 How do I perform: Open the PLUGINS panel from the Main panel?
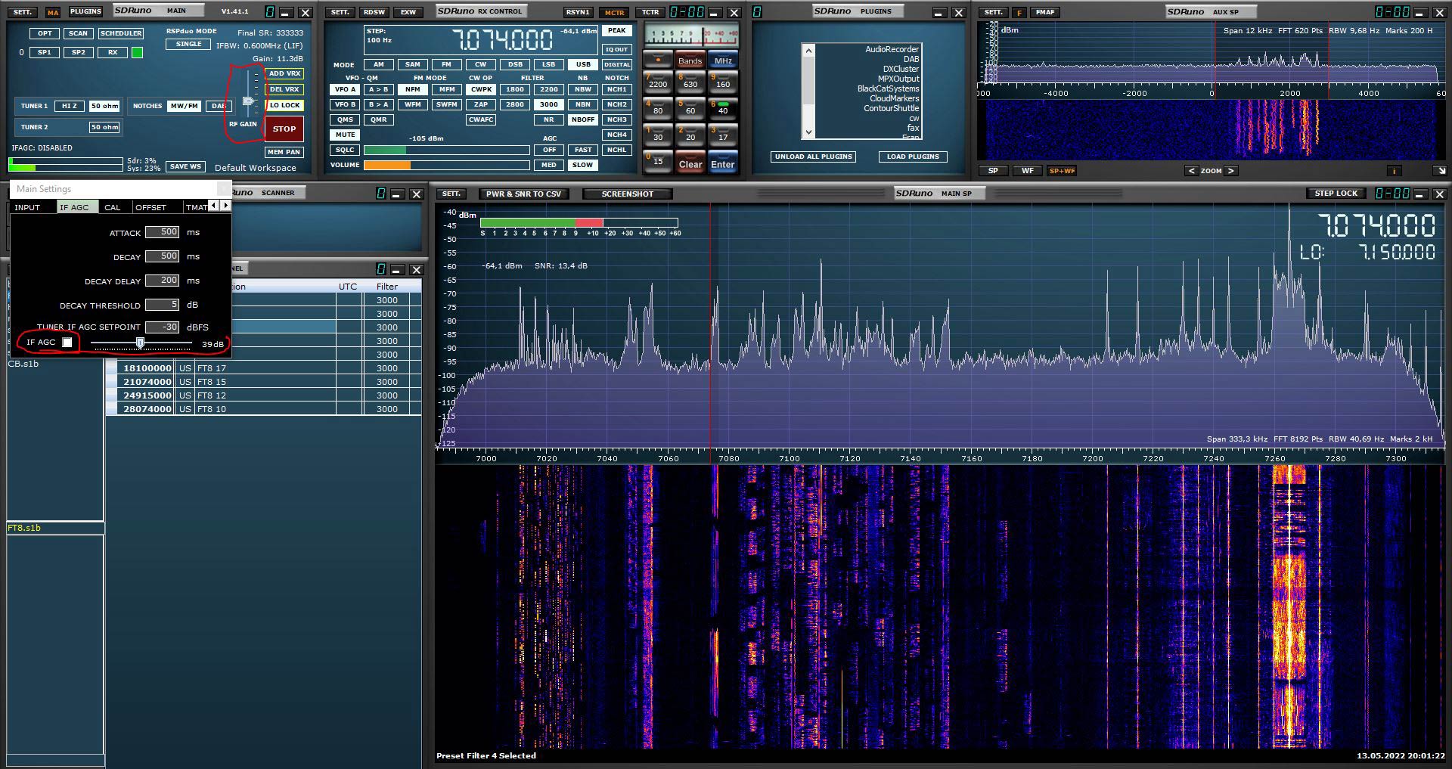click(x=85, y=12)
